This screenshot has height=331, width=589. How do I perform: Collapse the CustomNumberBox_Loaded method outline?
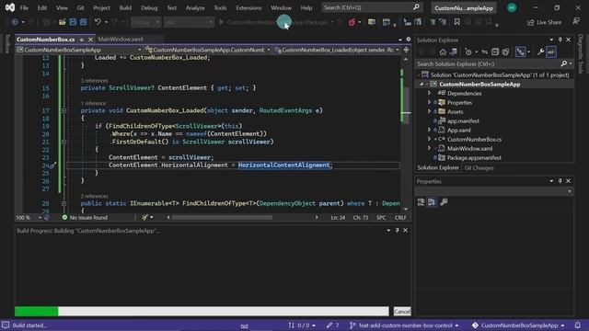pyautogui.click(x=64, y=110)
